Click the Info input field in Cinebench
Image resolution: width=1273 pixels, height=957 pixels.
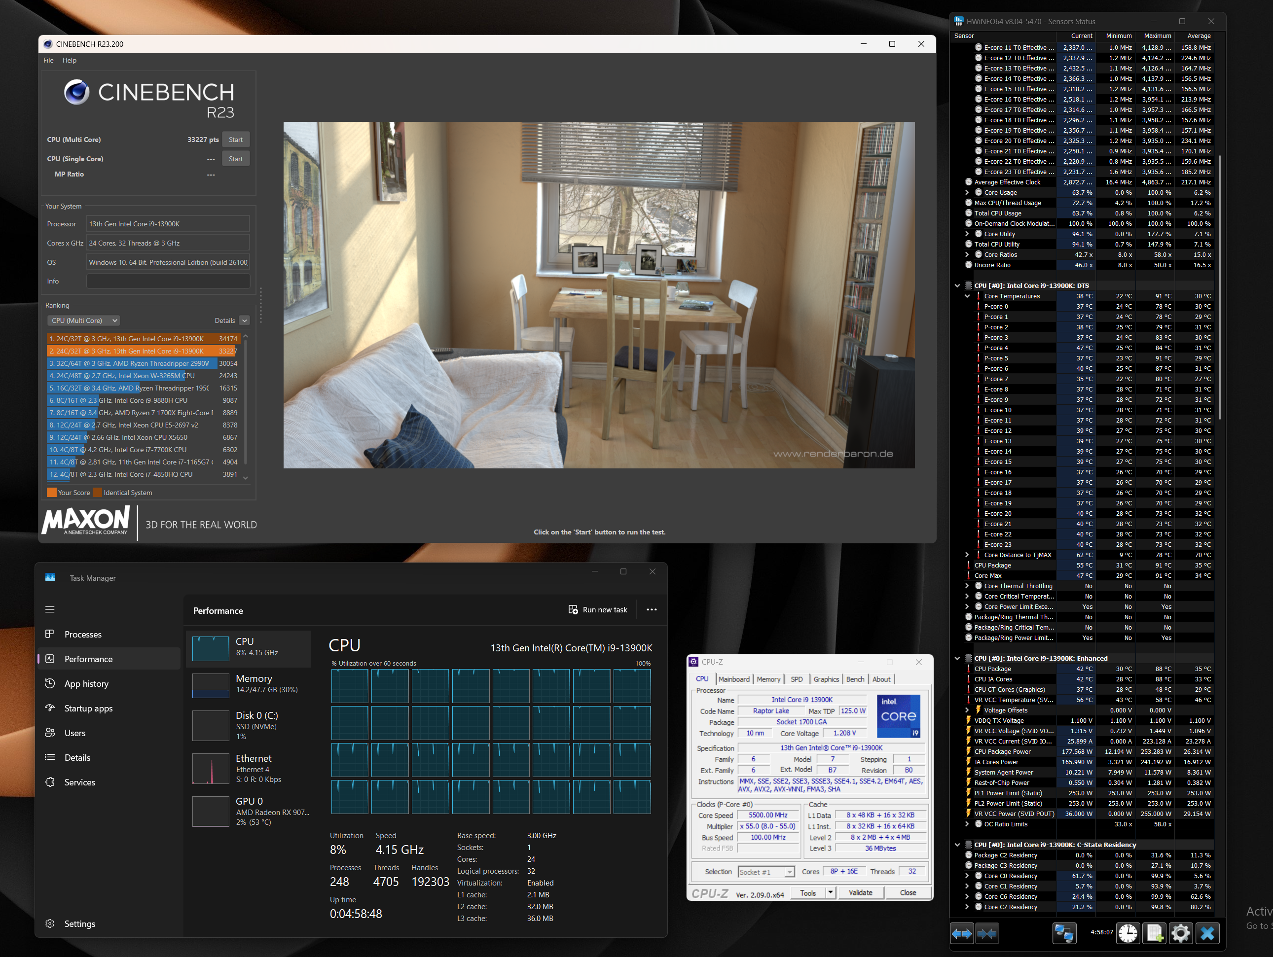click(168, 282)
